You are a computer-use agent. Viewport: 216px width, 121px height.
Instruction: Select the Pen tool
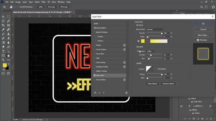(x=8, y=47)
